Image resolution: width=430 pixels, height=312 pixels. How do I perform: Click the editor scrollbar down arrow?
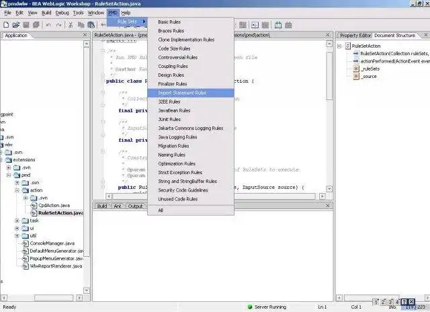tap(329, 189)
